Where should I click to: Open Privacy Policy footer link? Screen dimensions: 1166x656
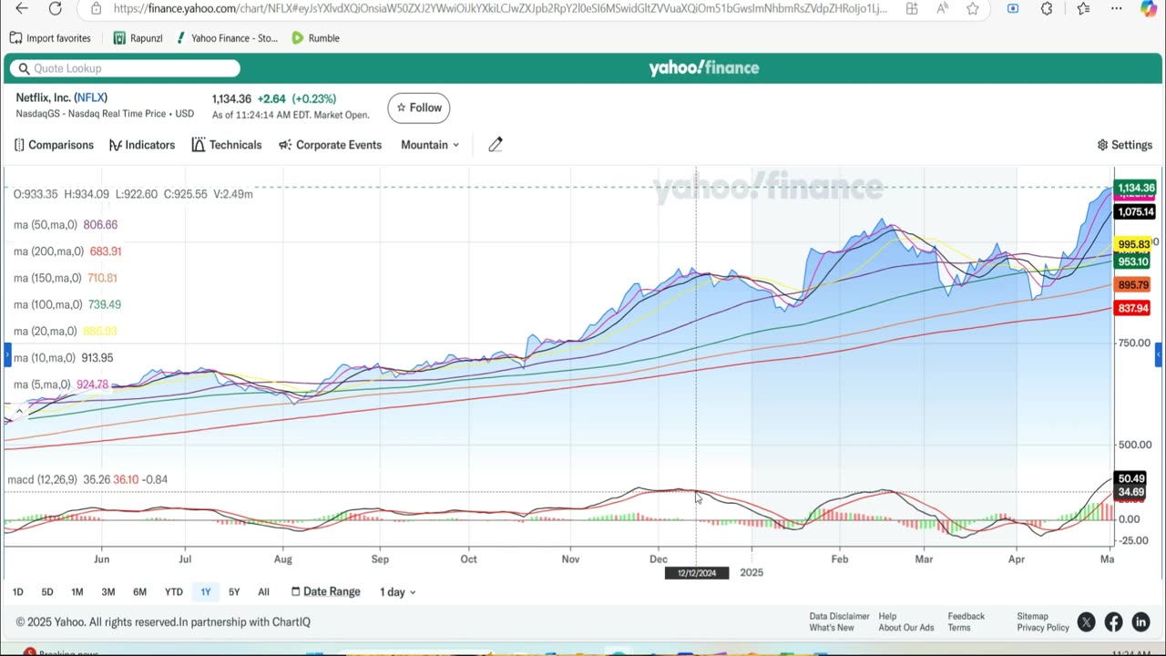[1043, 628]
